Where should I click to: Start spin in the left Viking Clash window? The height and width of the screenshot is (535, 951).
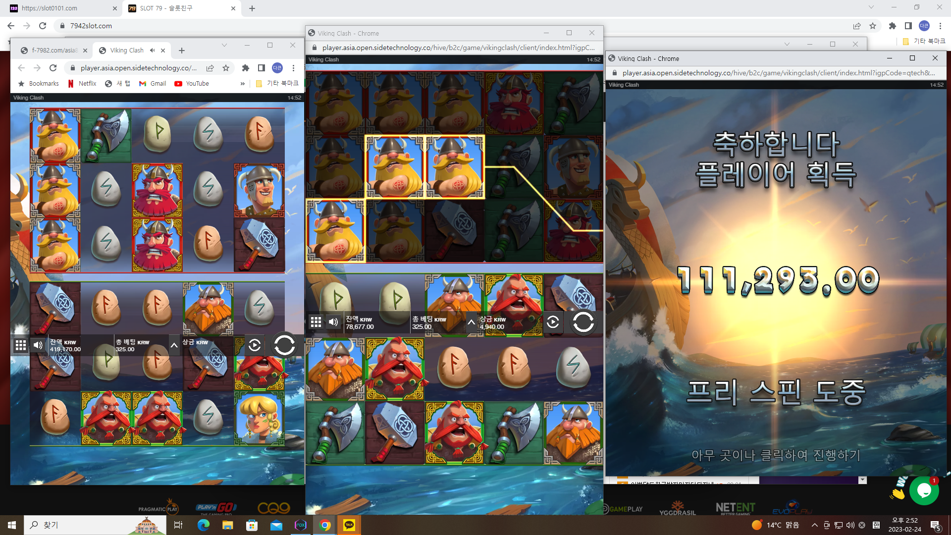coord(284,345)
